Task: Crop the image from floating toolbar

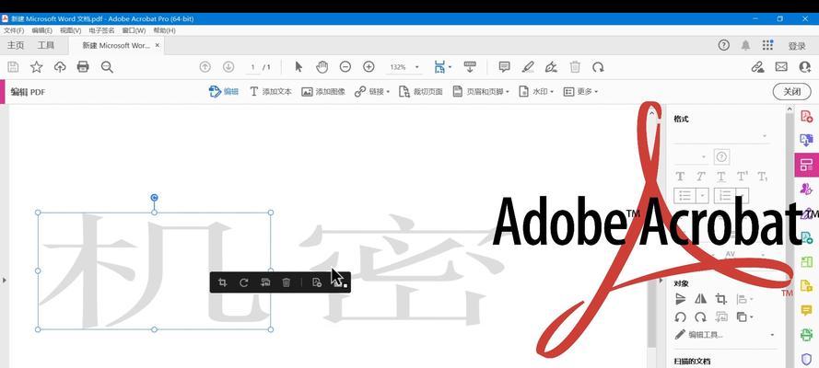Action: coord(223,282)
